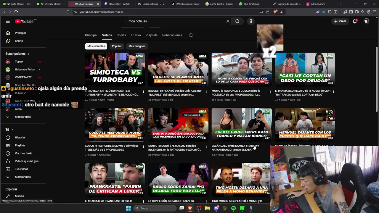This screenshot has height=213, width=379.
Task: Open Kick app from the taskbar
Action: pos(242,208)
